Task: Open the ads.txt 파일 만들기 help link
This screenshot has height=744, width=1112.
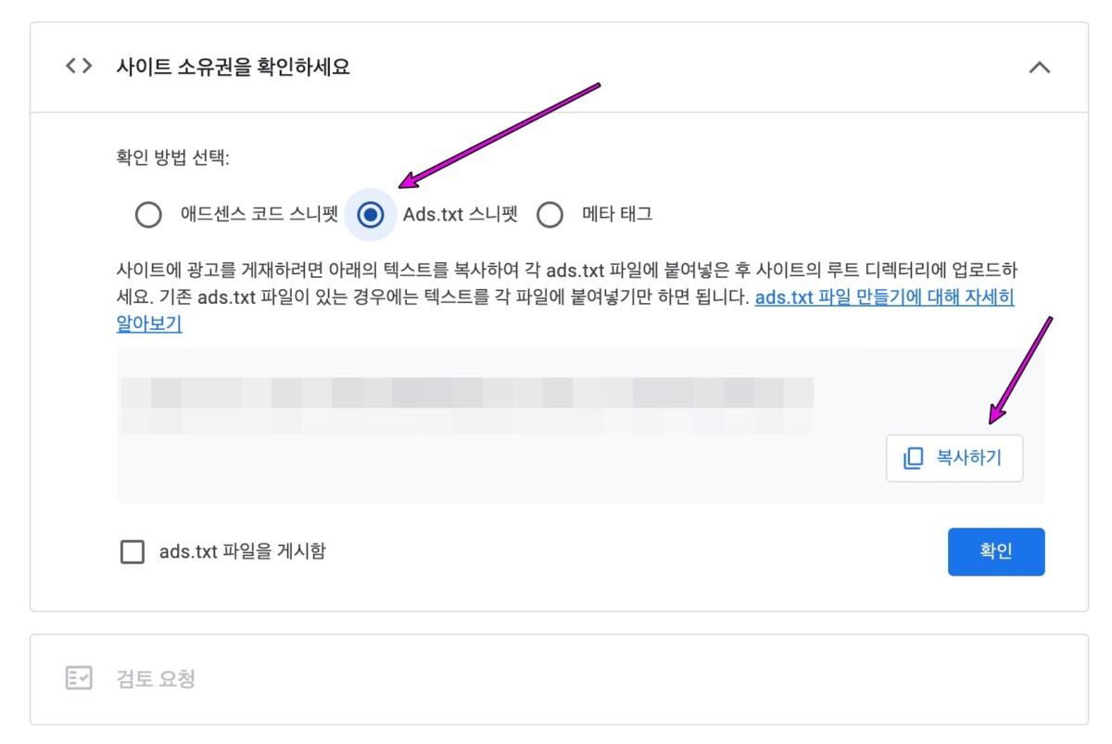Action: click(884, 298)
